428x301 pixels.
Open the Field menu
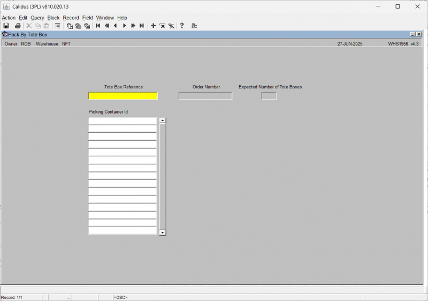pyautogui.click(x=87, y=18)
